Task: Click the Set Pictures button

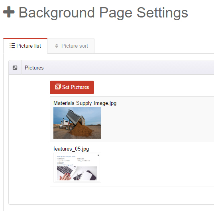Action: [72, 87]
